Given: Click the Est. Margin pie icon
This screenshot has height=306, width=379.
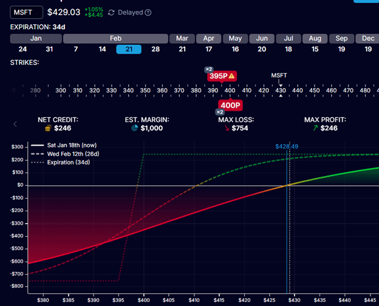Looking at the screenshot, I should pyautogui.click(x=135, y=128).
